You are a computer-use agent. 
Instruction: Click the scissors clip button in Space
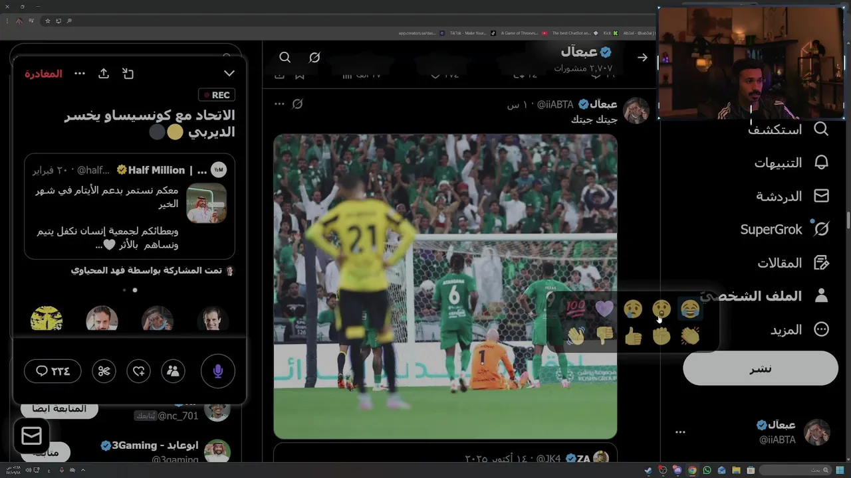tap(104, 371)
